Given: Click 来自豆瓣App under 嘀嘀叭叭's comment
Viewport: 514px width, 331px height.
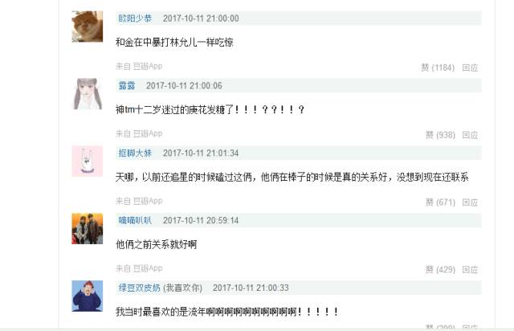Looking at the screenshot, I should pyautogui.click(x=139, y=268).
